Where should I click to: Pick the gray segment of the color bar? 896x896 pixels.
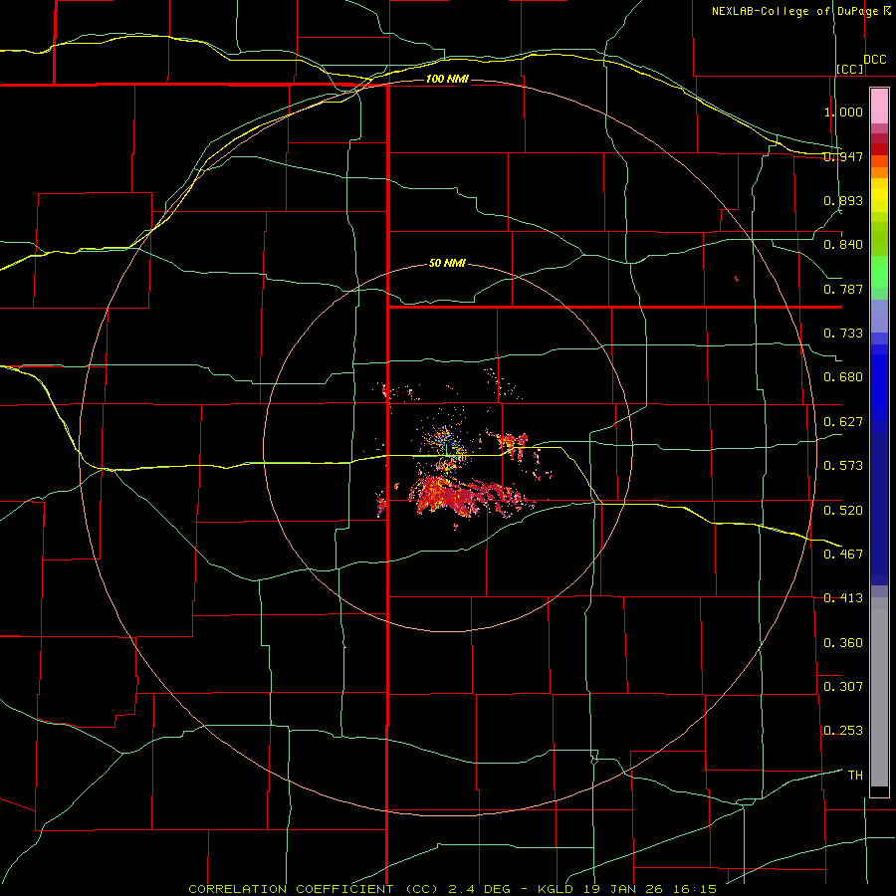pos(879,692)
